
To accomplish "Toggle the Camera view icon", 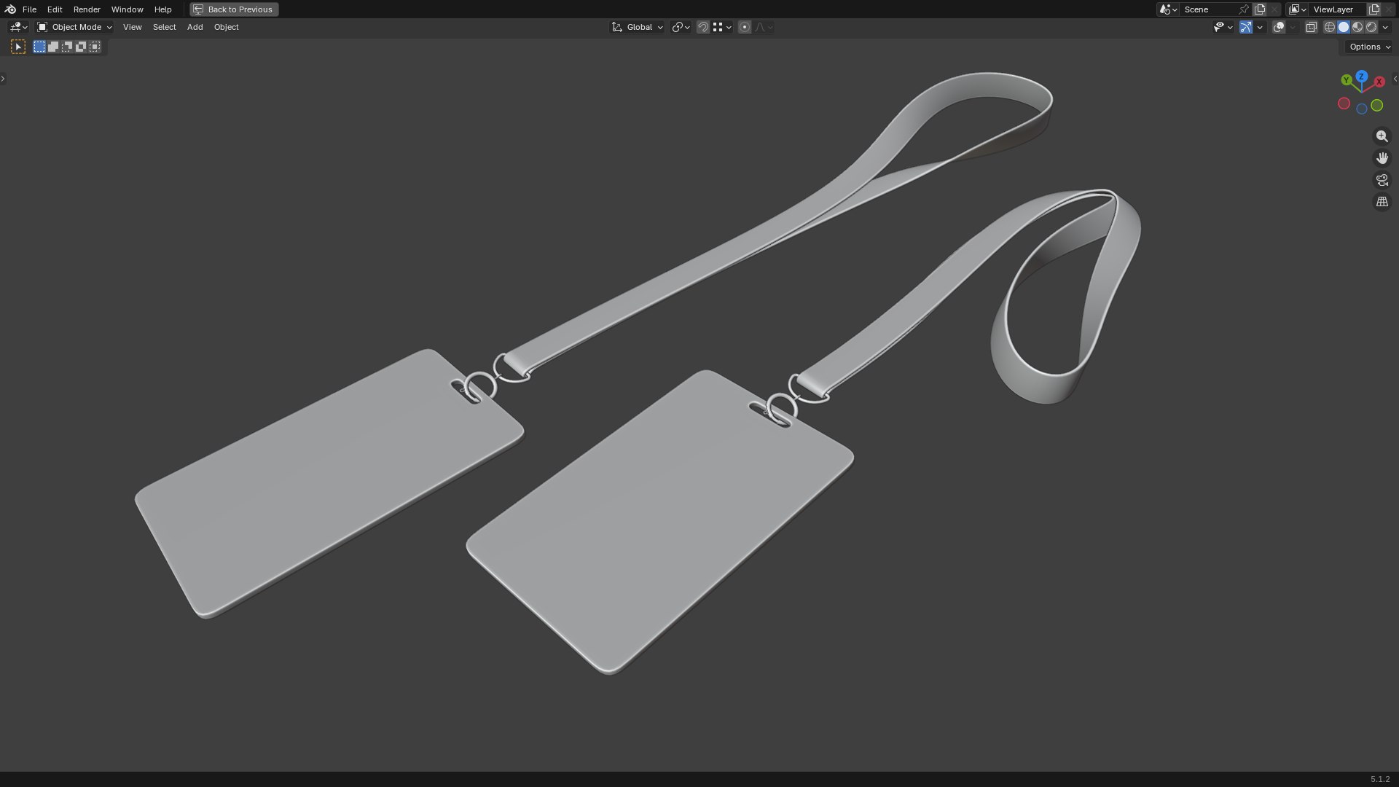I will click(x=1382, y=180).
